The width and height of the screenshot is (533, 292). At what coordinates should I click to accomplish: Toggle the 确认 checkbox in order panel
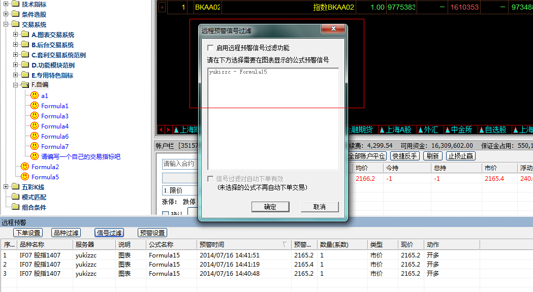[x=165, y=214]
